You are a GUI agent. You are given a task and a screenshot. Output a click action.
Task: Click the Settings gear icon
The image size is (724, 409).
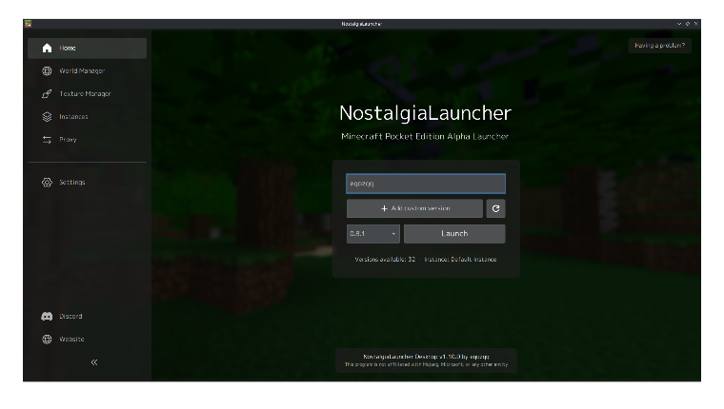tap(47, 183)
